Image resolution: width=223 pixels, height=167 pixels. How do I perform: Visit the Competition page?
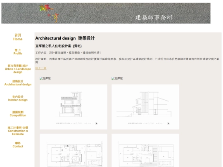point(18,114)
